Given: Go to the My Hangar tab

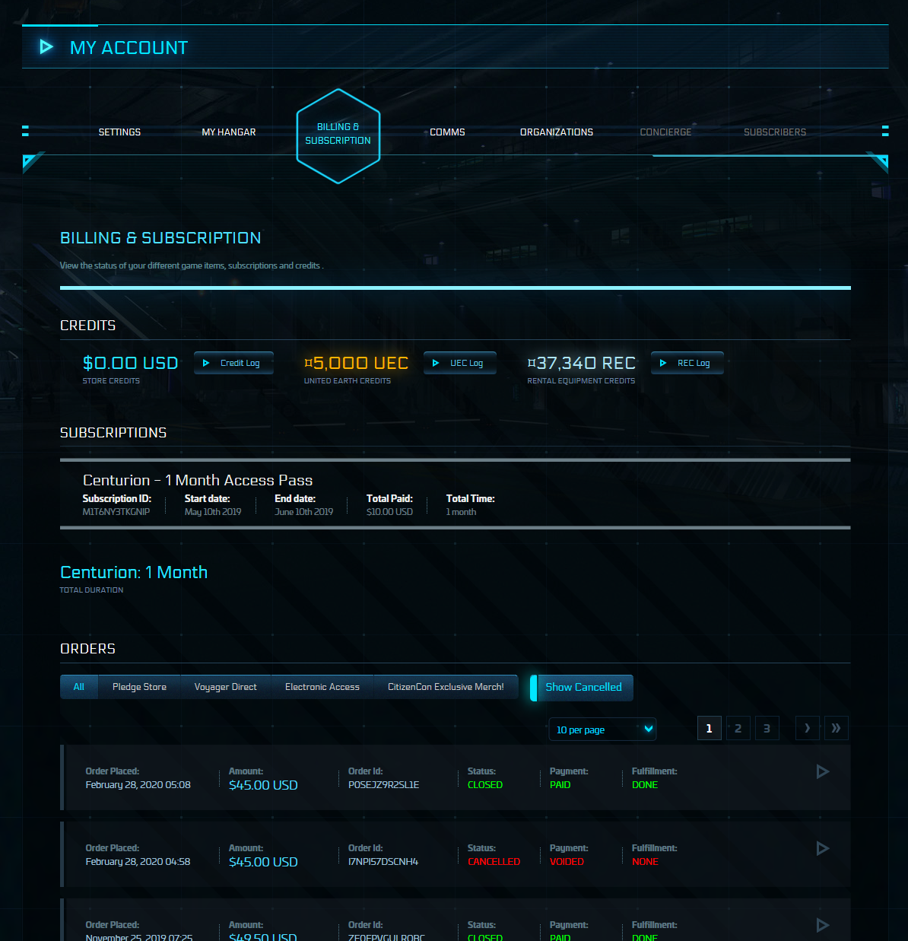Looking at the screenshot, I should pos(229,132).
